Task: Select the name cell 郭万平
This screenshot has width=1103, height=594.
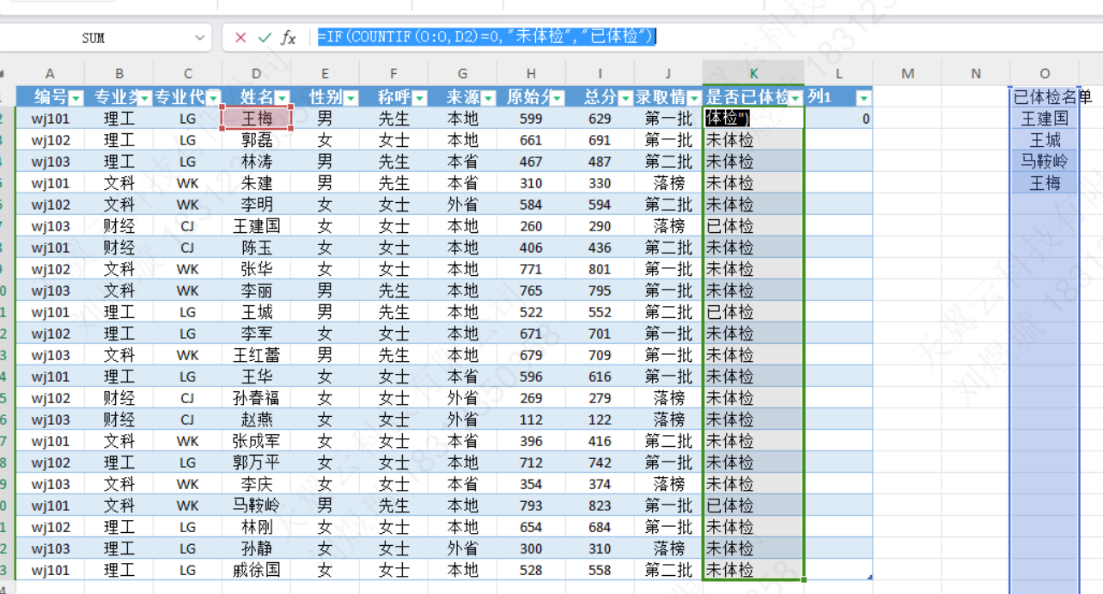Action: [x=256, y=462]
